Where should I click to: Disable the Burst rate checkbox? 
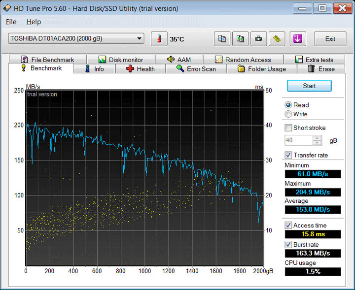288,244
